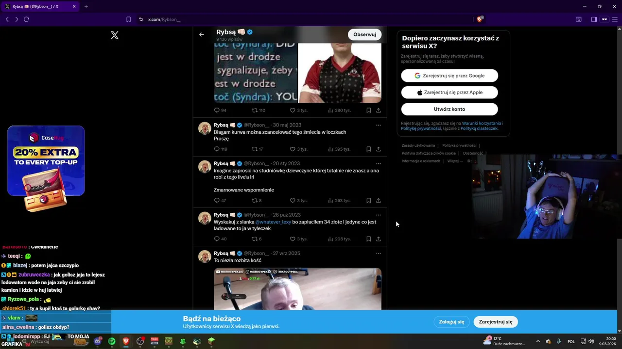Click Zarejestruj się przez Apple button
622x349 pixels.
click(x=449, y=92)
